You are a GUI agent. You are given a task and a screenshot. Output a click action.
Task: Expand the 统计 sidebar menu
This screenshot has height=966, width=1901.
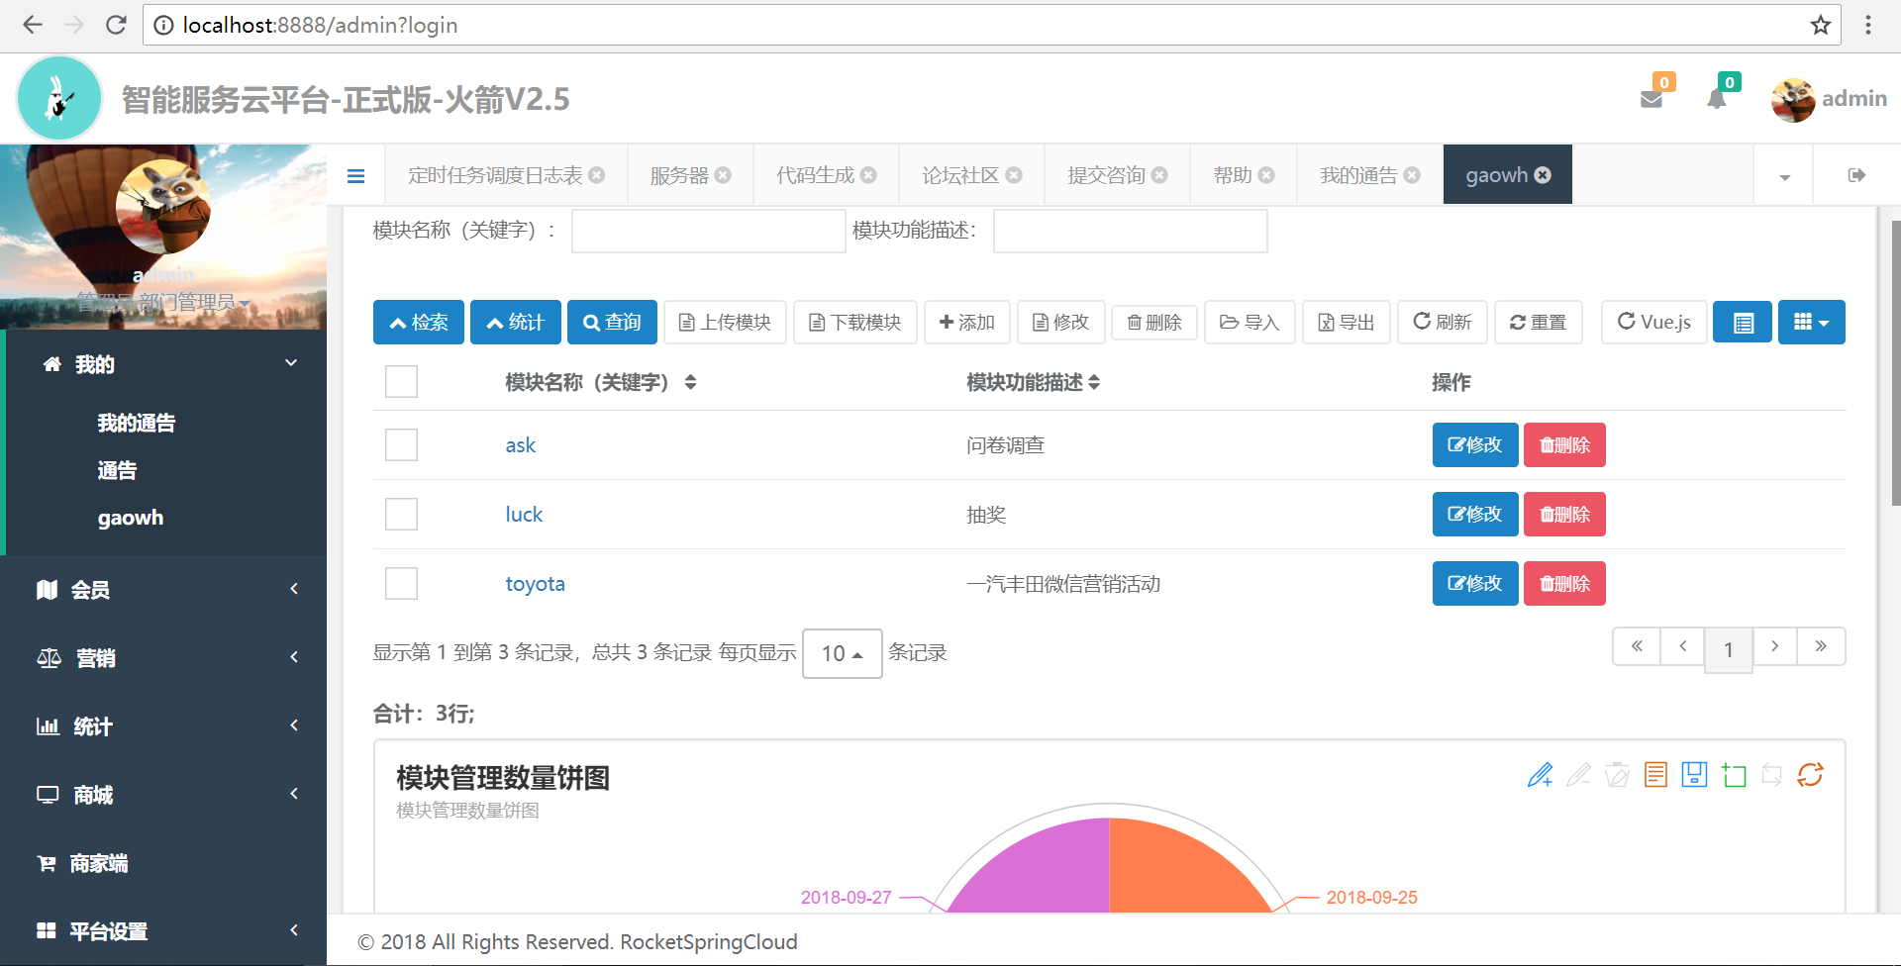(163, 726)
